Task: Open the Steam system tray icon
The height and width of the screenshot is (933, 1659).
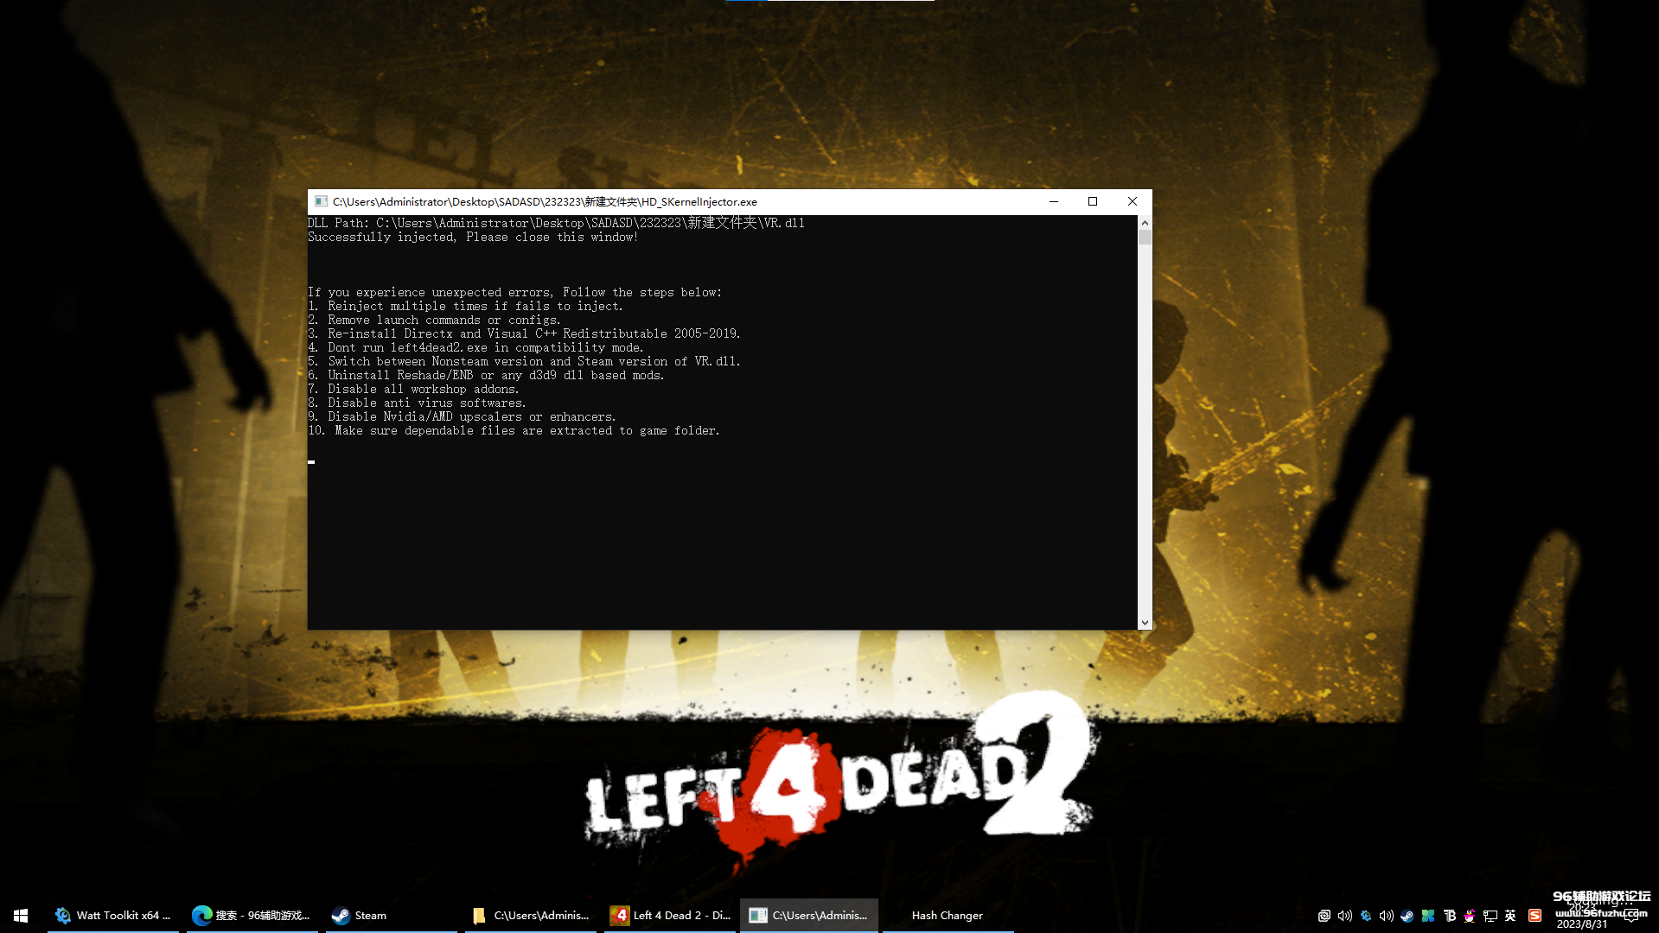Action: [x=1407, y=916]
